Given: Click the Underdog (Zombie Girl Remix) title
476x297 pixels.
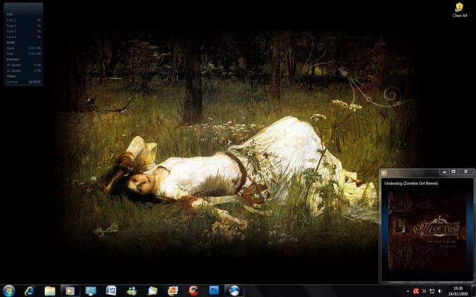Looking at the screenshot, I should click(411, 183).
